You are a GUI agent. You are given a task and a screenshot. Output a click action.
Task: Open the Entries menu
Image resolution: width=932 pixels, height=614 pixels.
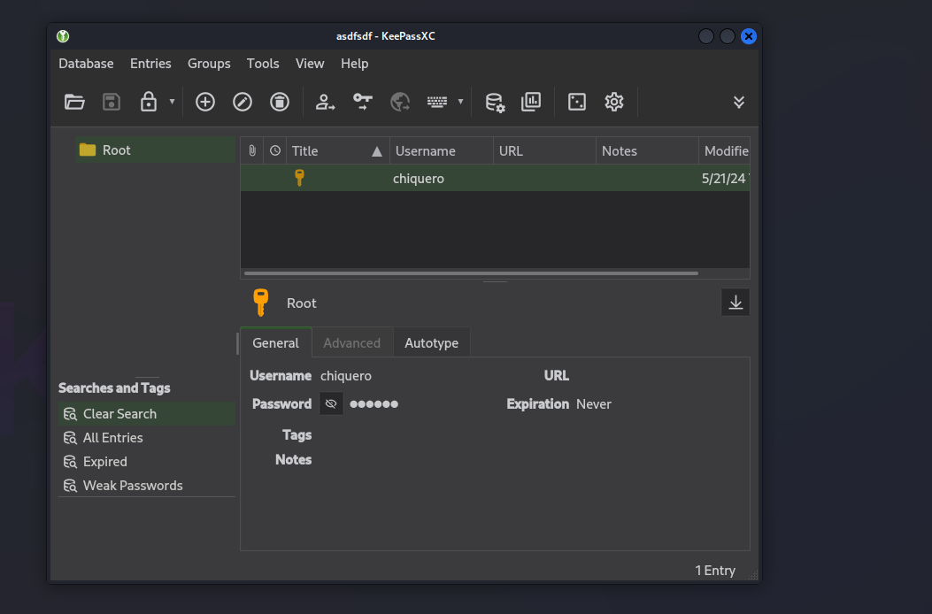pyautogui.click(x=150, y=64)
